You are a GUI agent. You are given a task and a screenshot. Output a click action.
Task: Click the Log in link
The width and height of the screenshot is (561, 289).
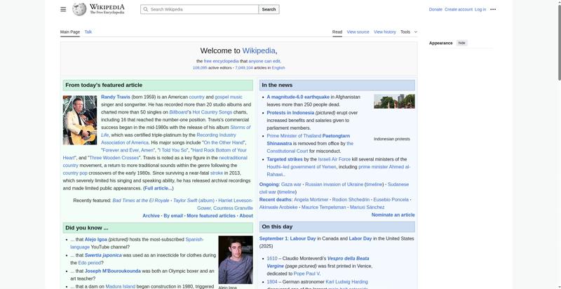[x=480, y=9]
